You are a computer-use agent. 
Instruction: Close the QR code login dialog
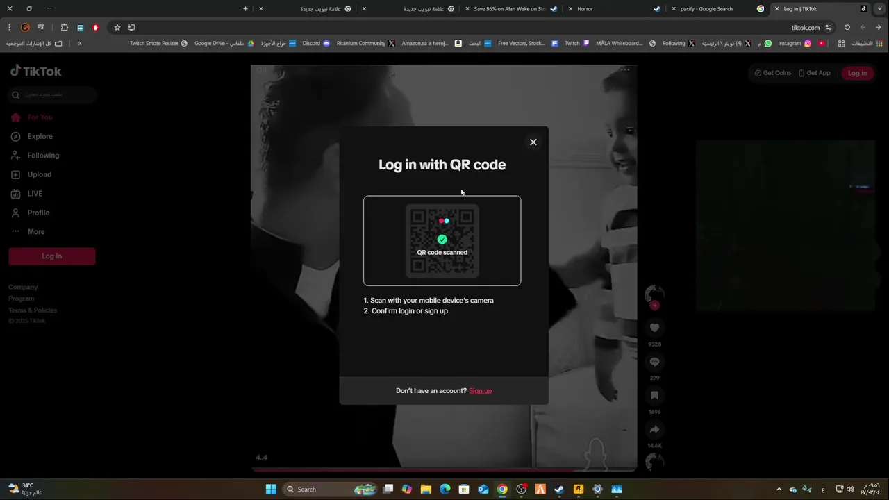(x=533, y=142)
